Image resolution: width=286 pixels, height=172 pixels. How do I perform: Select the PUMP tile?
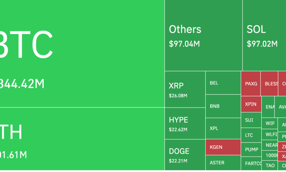pos(251,149)
